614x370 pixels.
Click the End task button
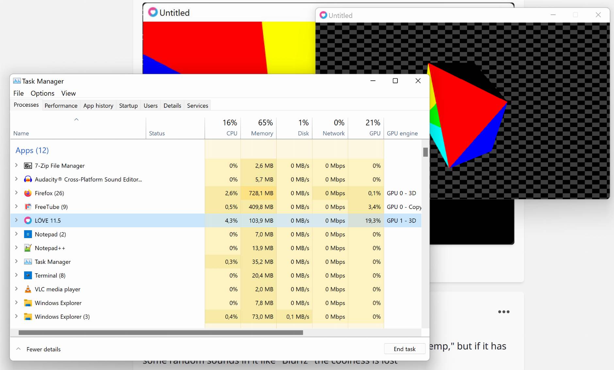tap(404, 349)
